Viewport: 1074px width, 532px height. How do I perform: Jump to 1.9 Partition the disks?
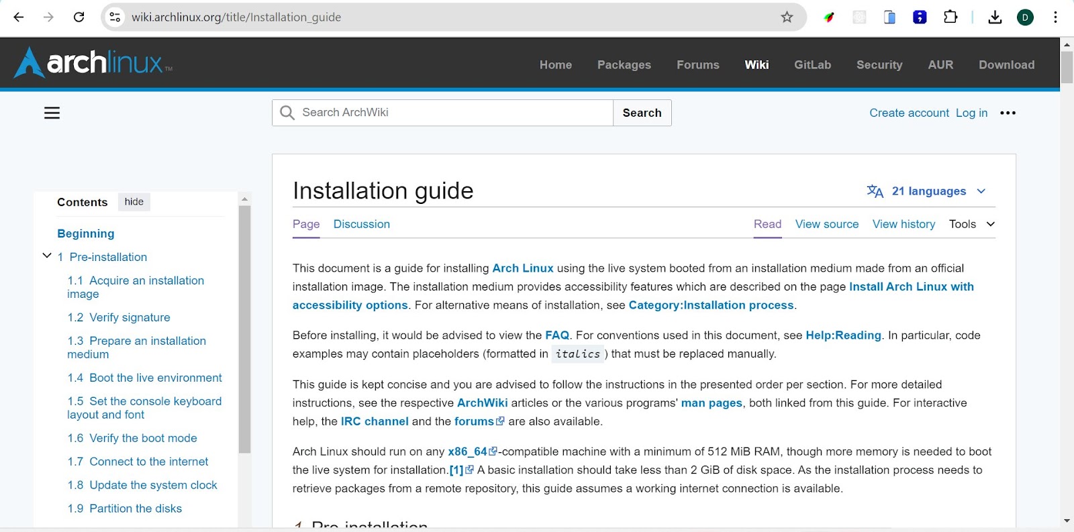pyautogui.click(x=124, y=509)
